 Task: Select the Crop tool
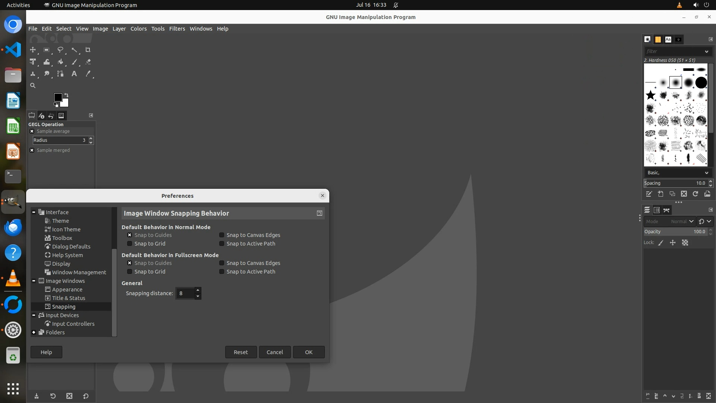pyautogui.click(x=88, y=50)
